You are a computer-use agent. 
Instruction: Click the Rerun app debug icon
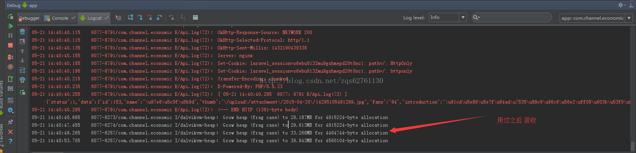click(10, 17)
